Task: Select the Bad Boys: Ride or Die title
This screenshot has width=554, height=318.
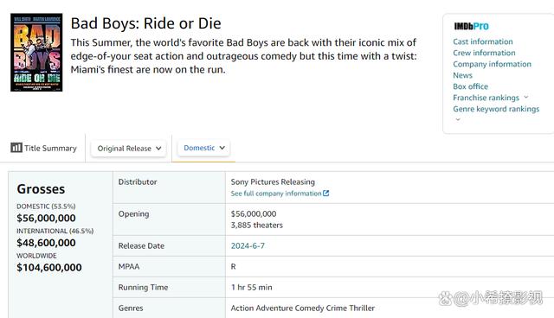Action: pyautogui.click(x=146, y=23)
